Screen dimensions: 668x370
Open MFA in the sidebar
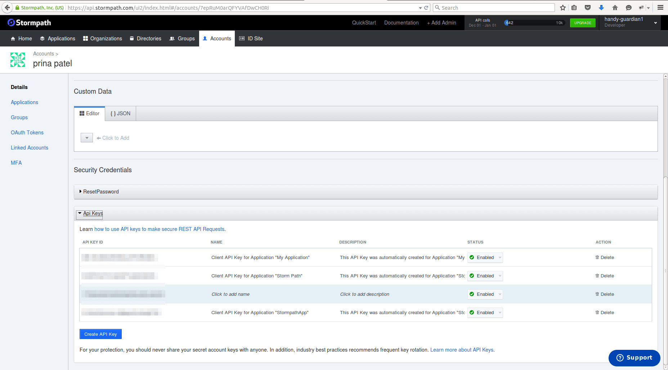[16, 163]
